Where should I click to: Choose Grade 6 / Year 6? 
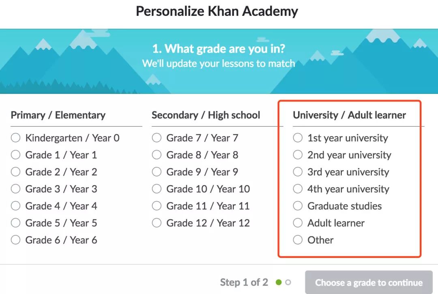coord(16,240)
